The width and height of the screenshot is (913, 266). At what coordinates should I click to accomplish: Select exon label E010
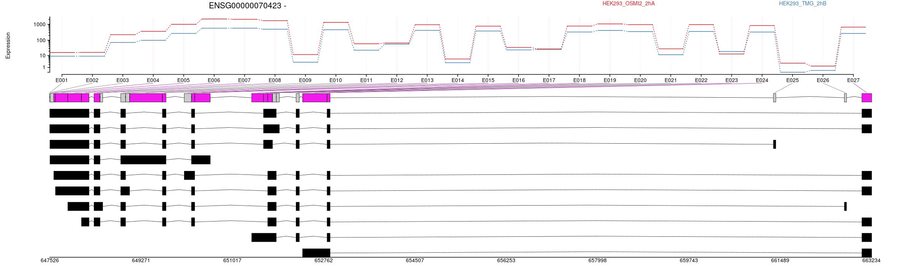tap(336, 81)
